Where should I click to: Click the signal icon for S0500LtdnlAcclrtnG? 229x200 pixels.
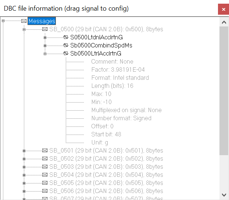[66, 37]
